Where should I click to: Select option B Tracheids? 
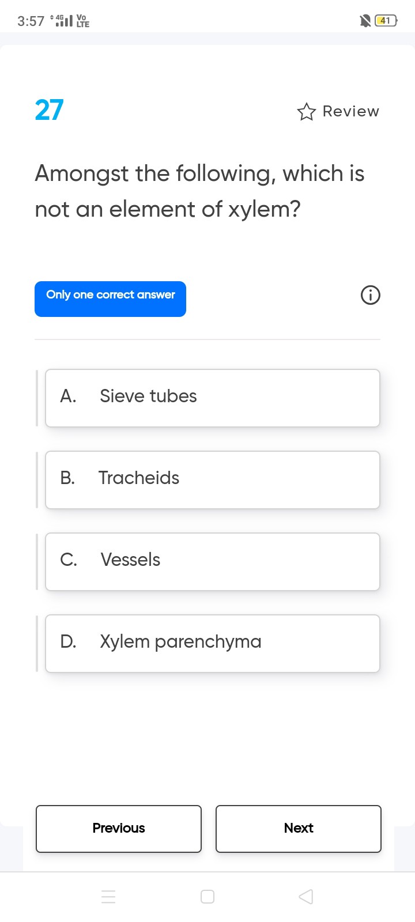point(212,480)
